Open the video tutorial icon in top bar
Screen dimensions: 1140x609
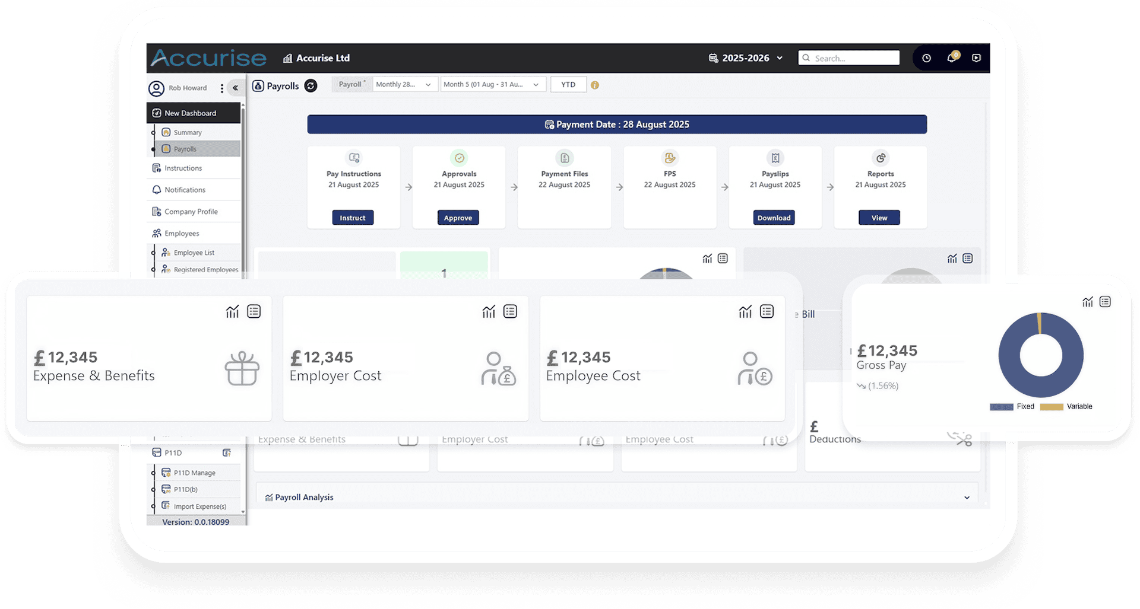977,58
